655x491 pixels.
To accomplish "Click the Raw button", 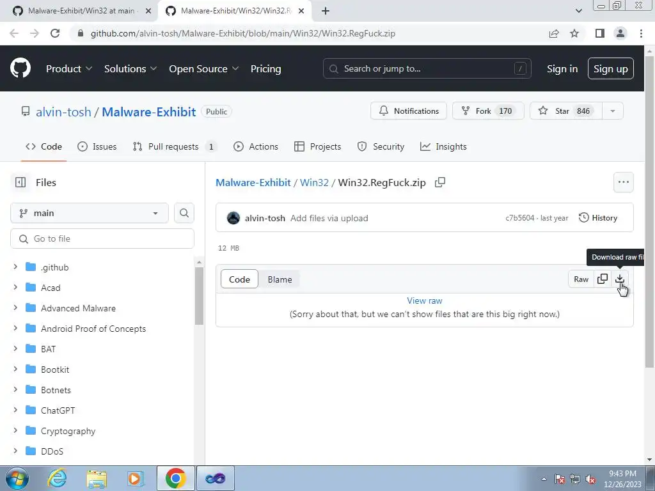I will coord(581,279).
